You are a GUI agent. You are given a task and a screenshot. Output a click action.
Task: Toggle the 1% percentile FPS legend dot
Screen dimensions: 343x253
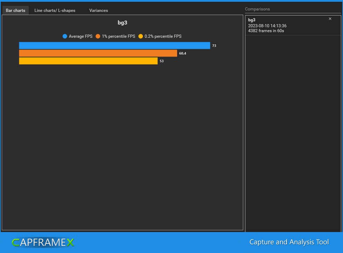pos(98,36)
